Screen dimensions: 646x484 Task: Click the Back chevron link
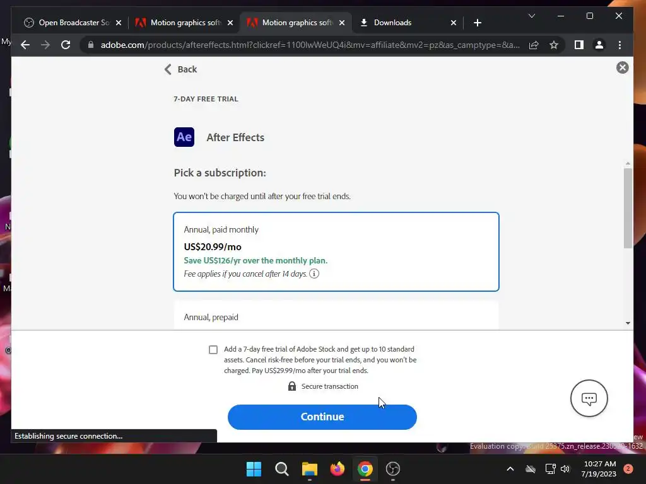[x=180, y=69]
